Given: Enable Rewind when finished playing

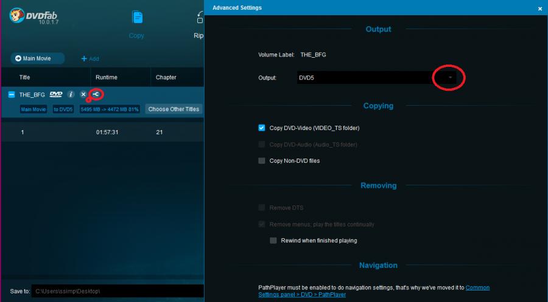Looking at the screenshot, I should coord(273,241).
